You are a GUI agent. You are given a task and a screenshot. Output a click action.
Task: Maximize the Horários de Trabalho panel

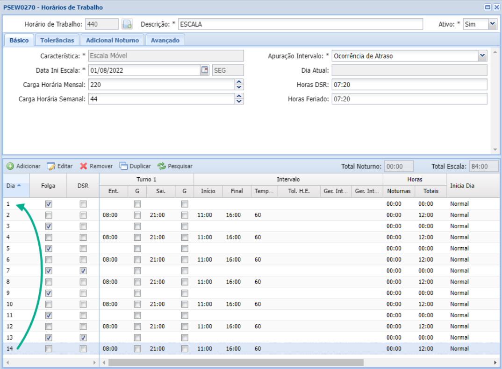tap(488, 7)
